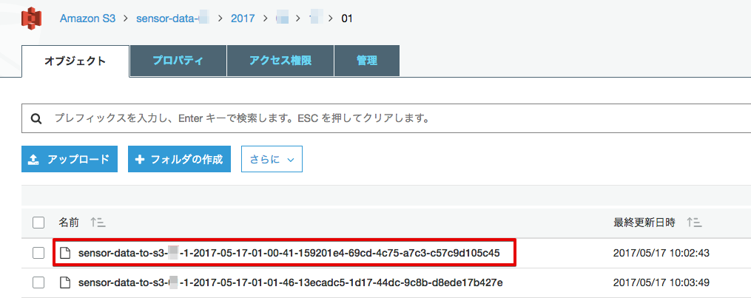Screen dimensions: 751x298
Task: Click the file icon for object ending c57c9d105c45
Action: (x=65, y=253)
